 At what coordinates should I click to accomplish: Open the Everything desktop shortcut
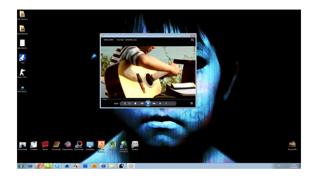pyautogui.click(x=90, y=146)
